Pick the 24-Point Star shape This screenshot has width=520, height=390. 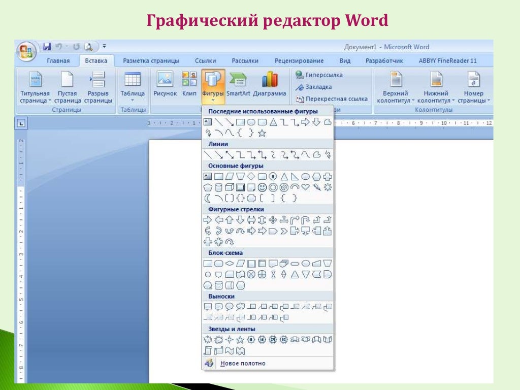[273, 340]
